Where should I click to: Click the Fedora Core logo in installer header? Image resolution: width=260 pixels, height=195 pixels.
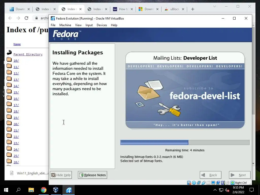[67, 35]
